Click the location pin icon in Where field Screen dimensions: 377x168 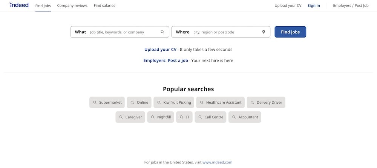pos(264,32)
